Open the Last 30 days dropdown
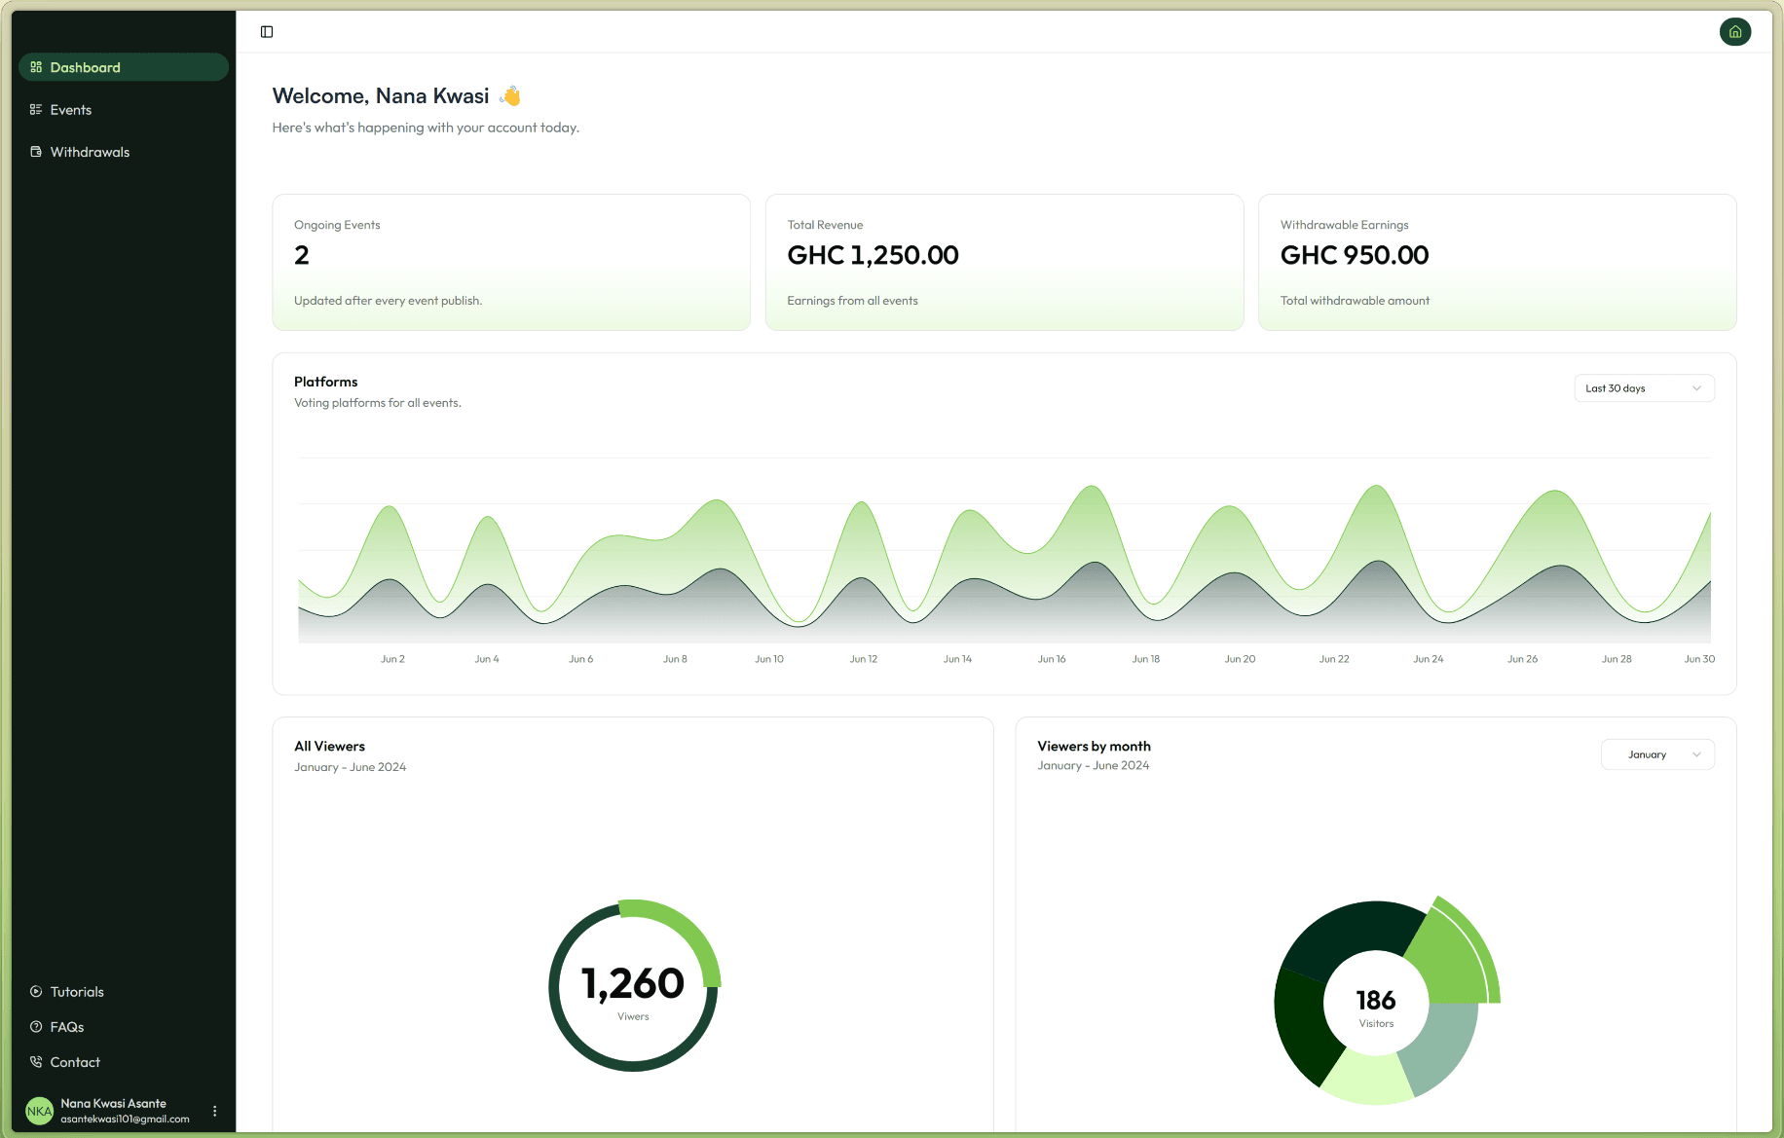The width and height of the screenshot is (1784, 1138). click(1643, 387)
